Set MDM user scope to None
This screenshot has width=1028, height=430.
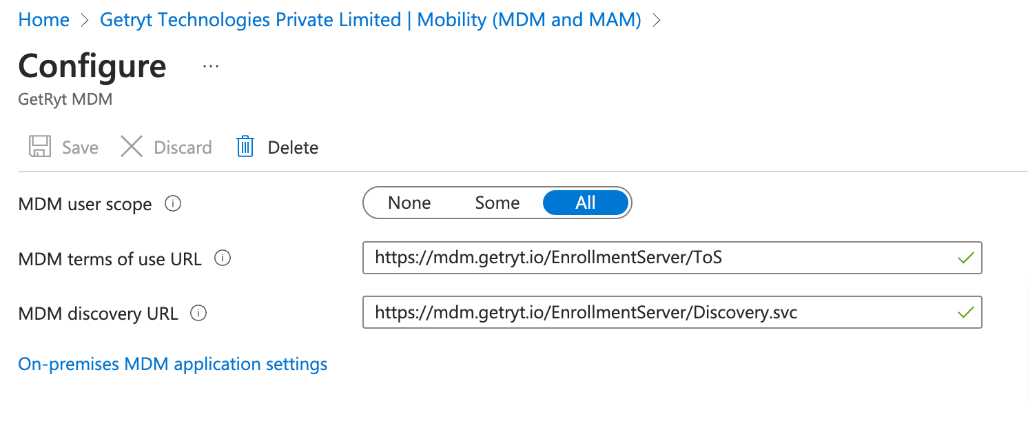[x=409, y=203]
